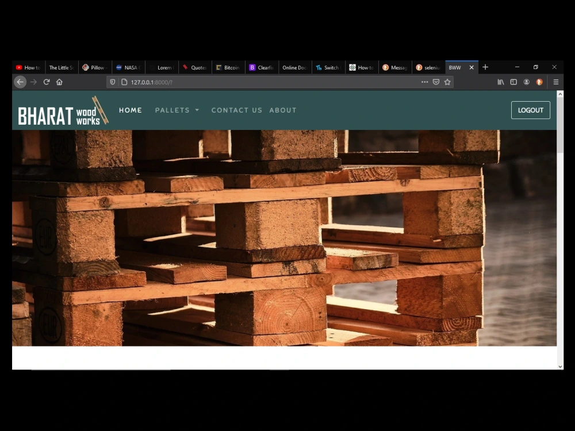Click the page vertical scrollbar thumb
Screen dimensions: 575x431
pos(560,125)
